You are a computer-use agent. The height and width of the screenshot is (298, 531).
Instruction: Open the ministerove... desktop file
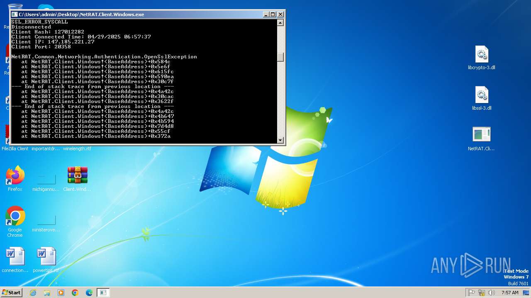(x=46, y=223)
